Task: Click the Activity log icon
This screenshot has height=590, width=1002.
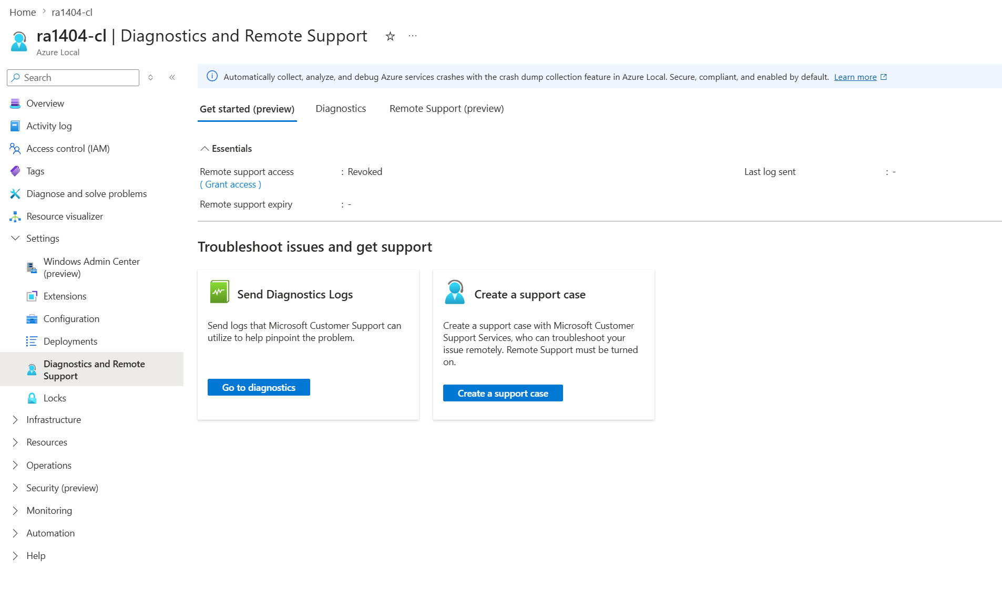Action: (x=15, y=126)
